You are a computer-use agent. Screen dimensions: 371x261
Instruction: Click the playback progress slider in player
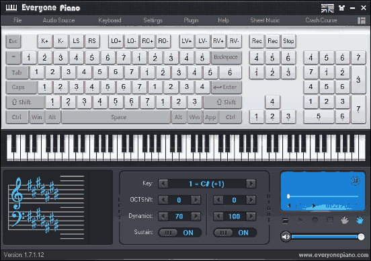point(323,196)
